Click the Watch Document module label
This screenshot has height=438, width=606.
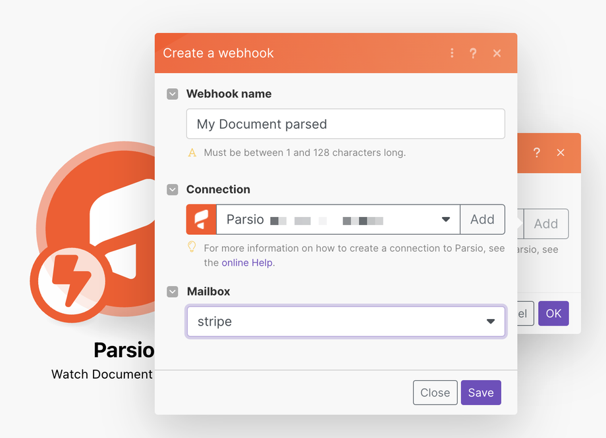[102, 374]
